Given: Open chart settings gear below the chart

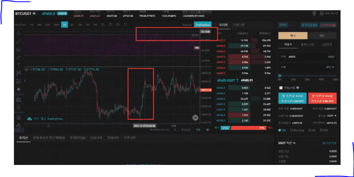Looking at the screenshot, I should (x=208, y=130).
